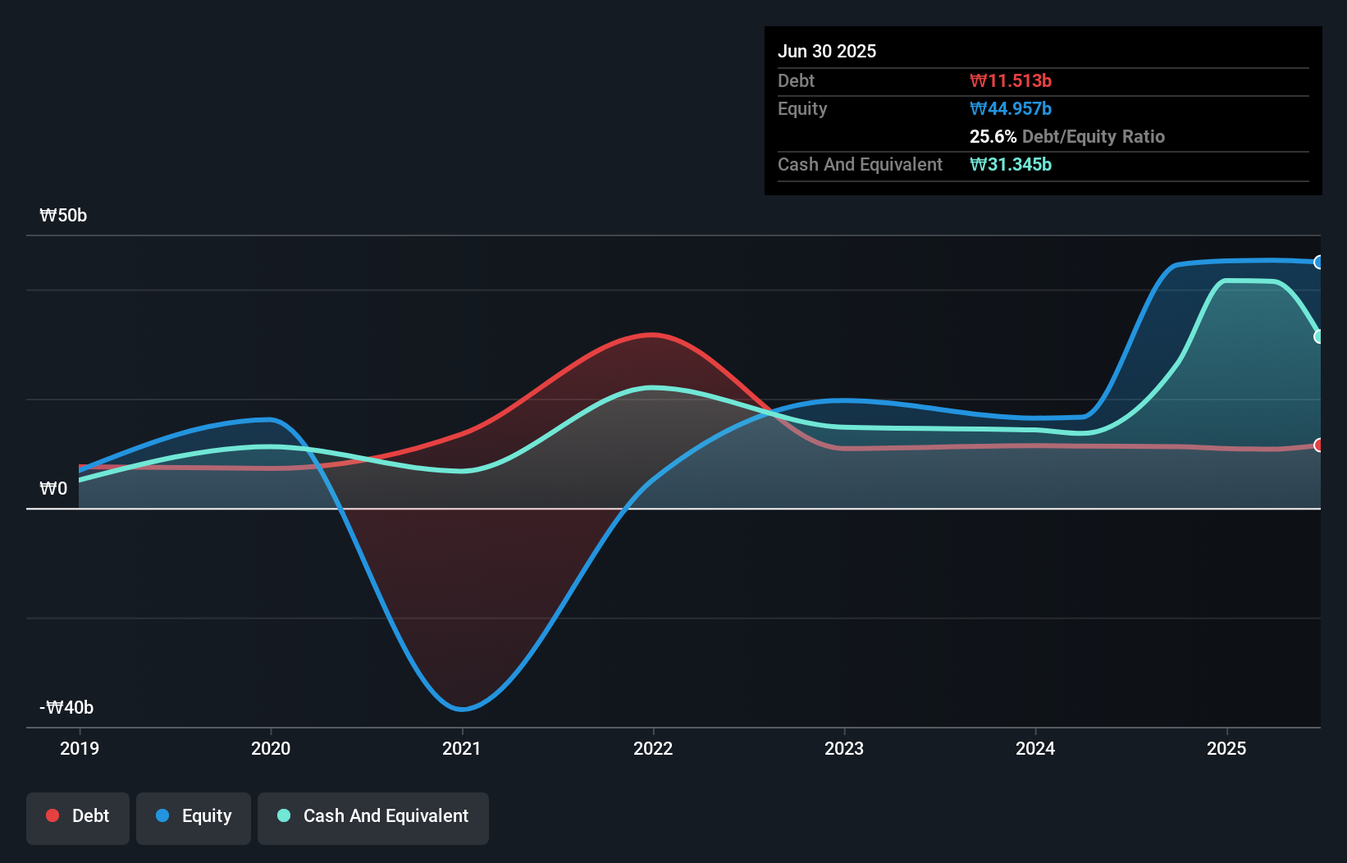1347x863 pixels.
Task: Click the red Debt value ₩11.513b in tooltip
Action: [1011, 80]
